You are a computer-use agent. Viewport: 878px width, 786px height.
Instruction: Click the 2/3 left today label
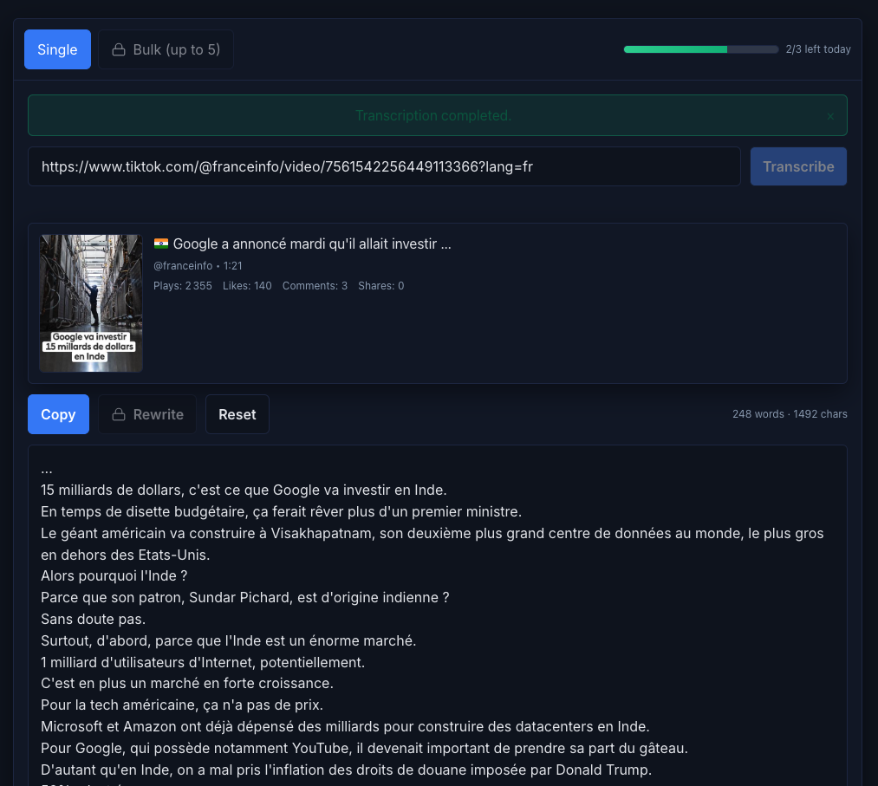click(817, 49)
